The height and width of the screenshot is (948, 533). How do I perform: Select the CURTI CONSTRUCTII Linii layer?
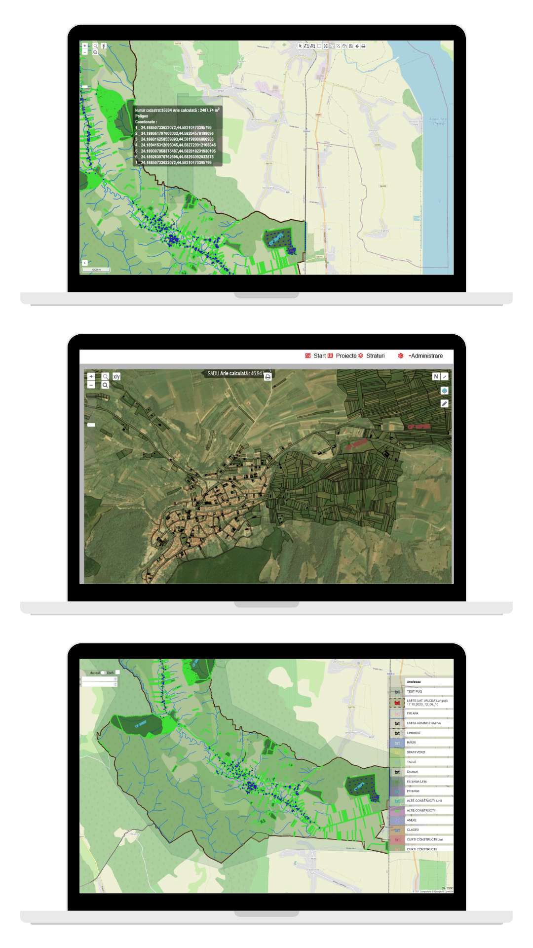(429, 839)
